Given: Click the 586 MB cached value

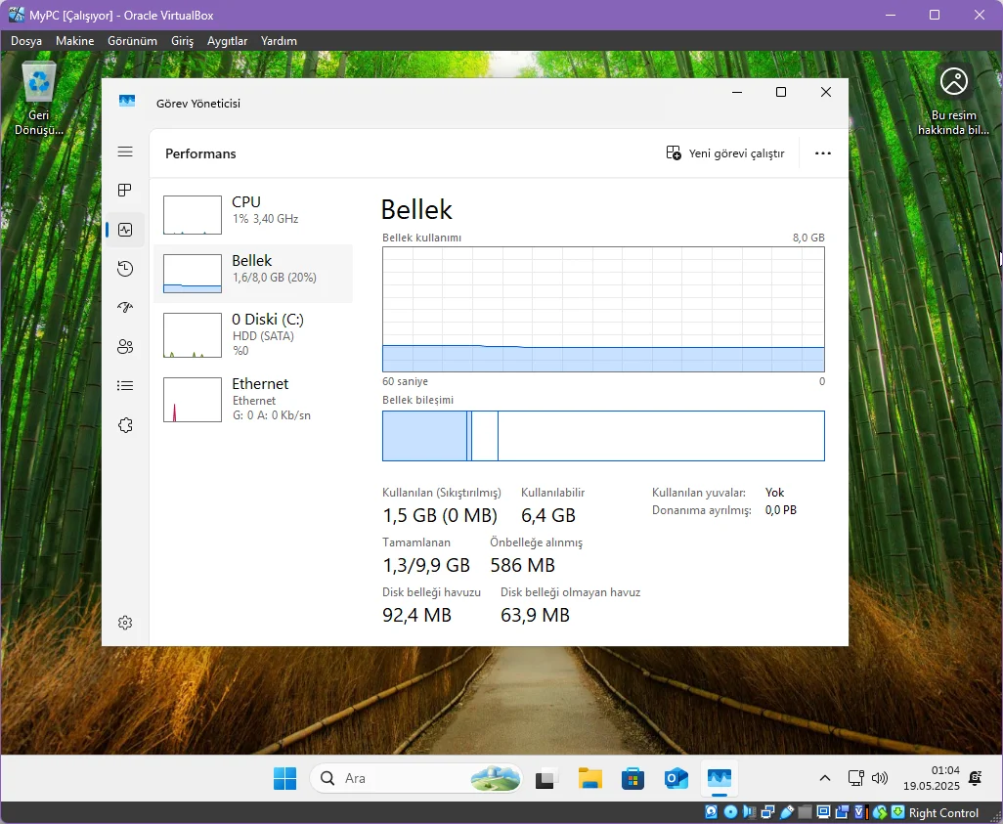Looking at the screenshot, I should [x=523, y=566].
